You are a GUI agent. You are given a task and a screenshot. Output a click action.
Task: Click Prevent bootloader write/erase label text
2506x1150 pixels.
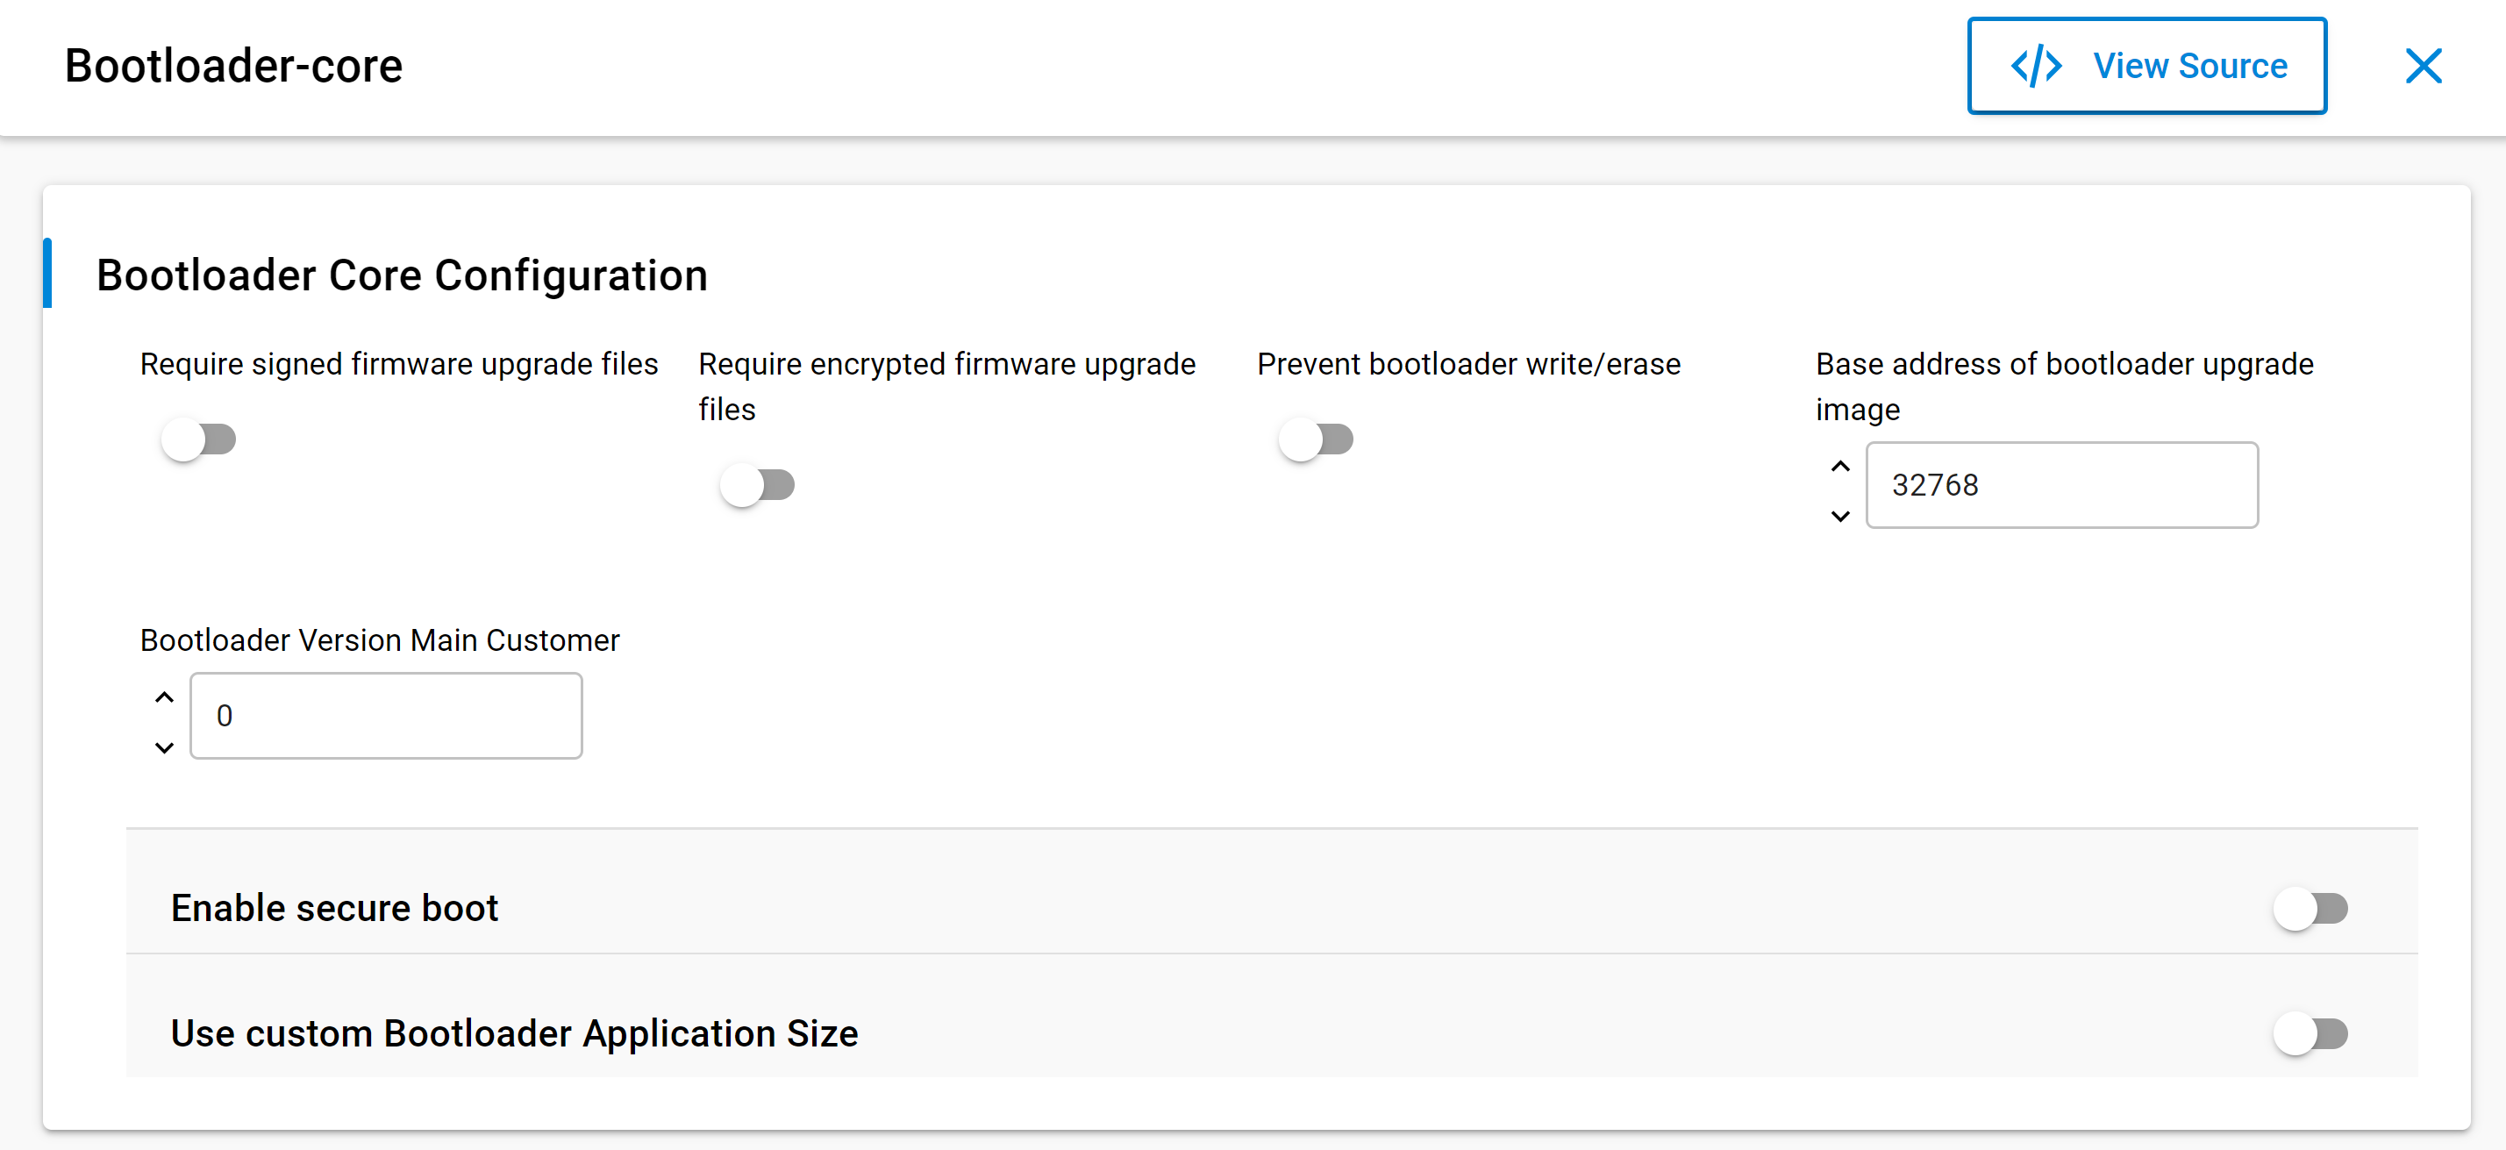coord(1468,364)
